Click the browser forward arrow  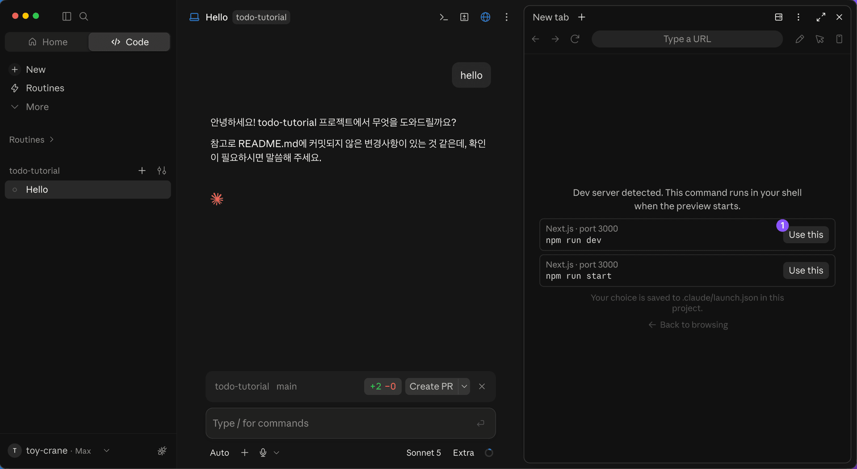coord(555,39)
